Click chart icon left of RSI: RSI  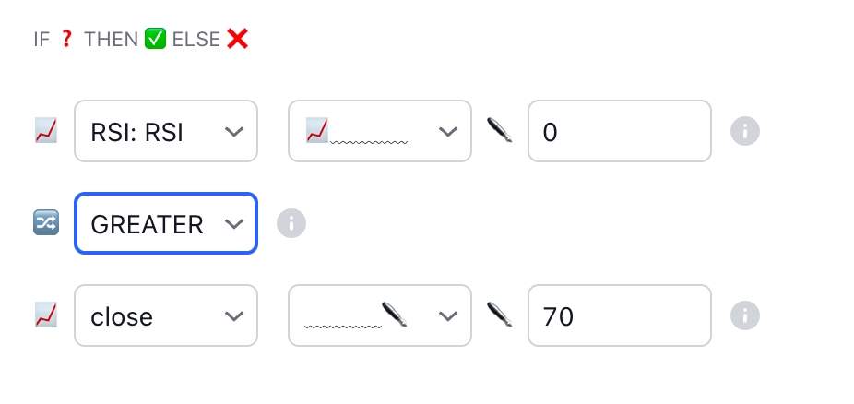(46, 132)
